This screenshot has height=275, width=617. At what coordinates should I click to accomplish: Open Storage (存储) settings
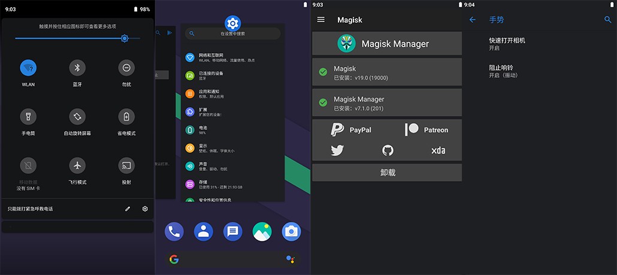[x=232, y=184]
